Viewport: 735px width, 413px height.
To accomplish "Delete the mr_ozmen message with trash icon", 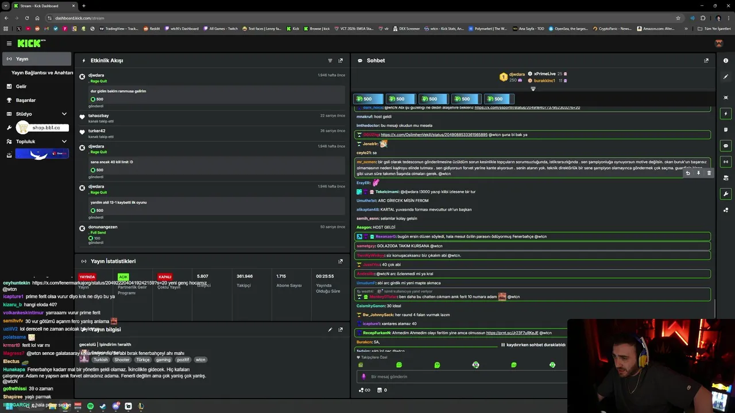I will point(709,173).
